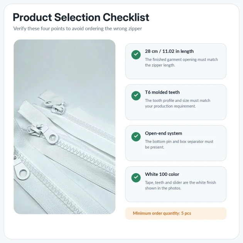Select the tape, teeth and slider description
The height and width of the screenshot is (243, 243).
point(181,185)
